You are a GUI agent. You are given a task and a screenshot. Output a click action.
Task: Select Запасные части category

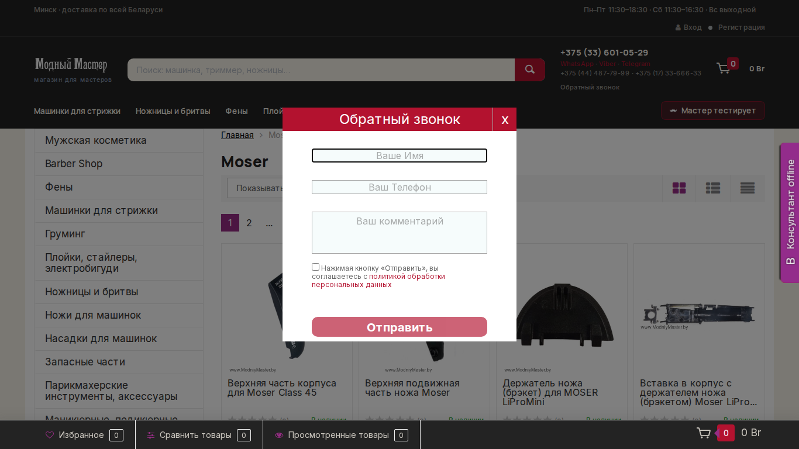(119, 362)
